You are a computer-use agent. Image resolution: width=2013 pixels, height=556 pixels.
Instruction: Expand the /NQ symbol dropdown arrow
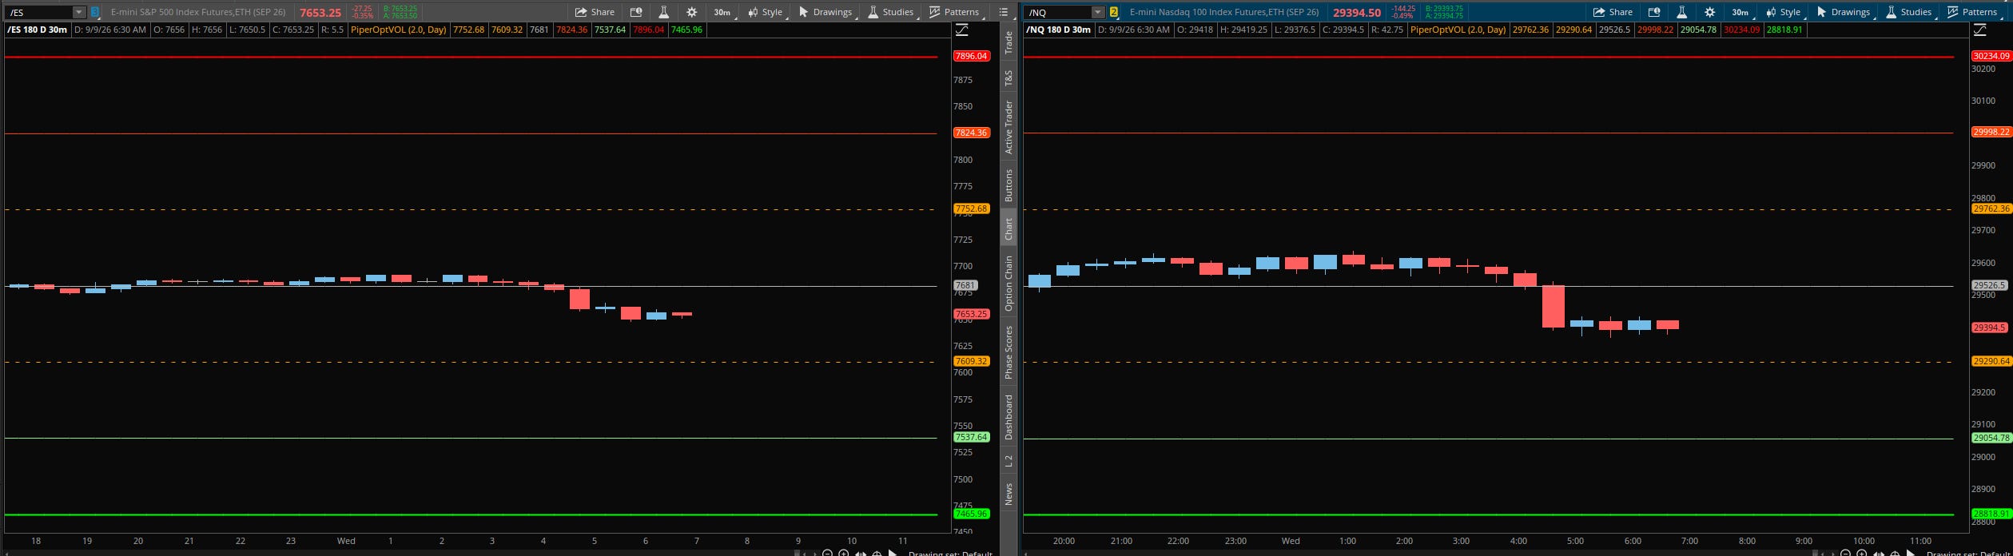[x=1097, y=12]
